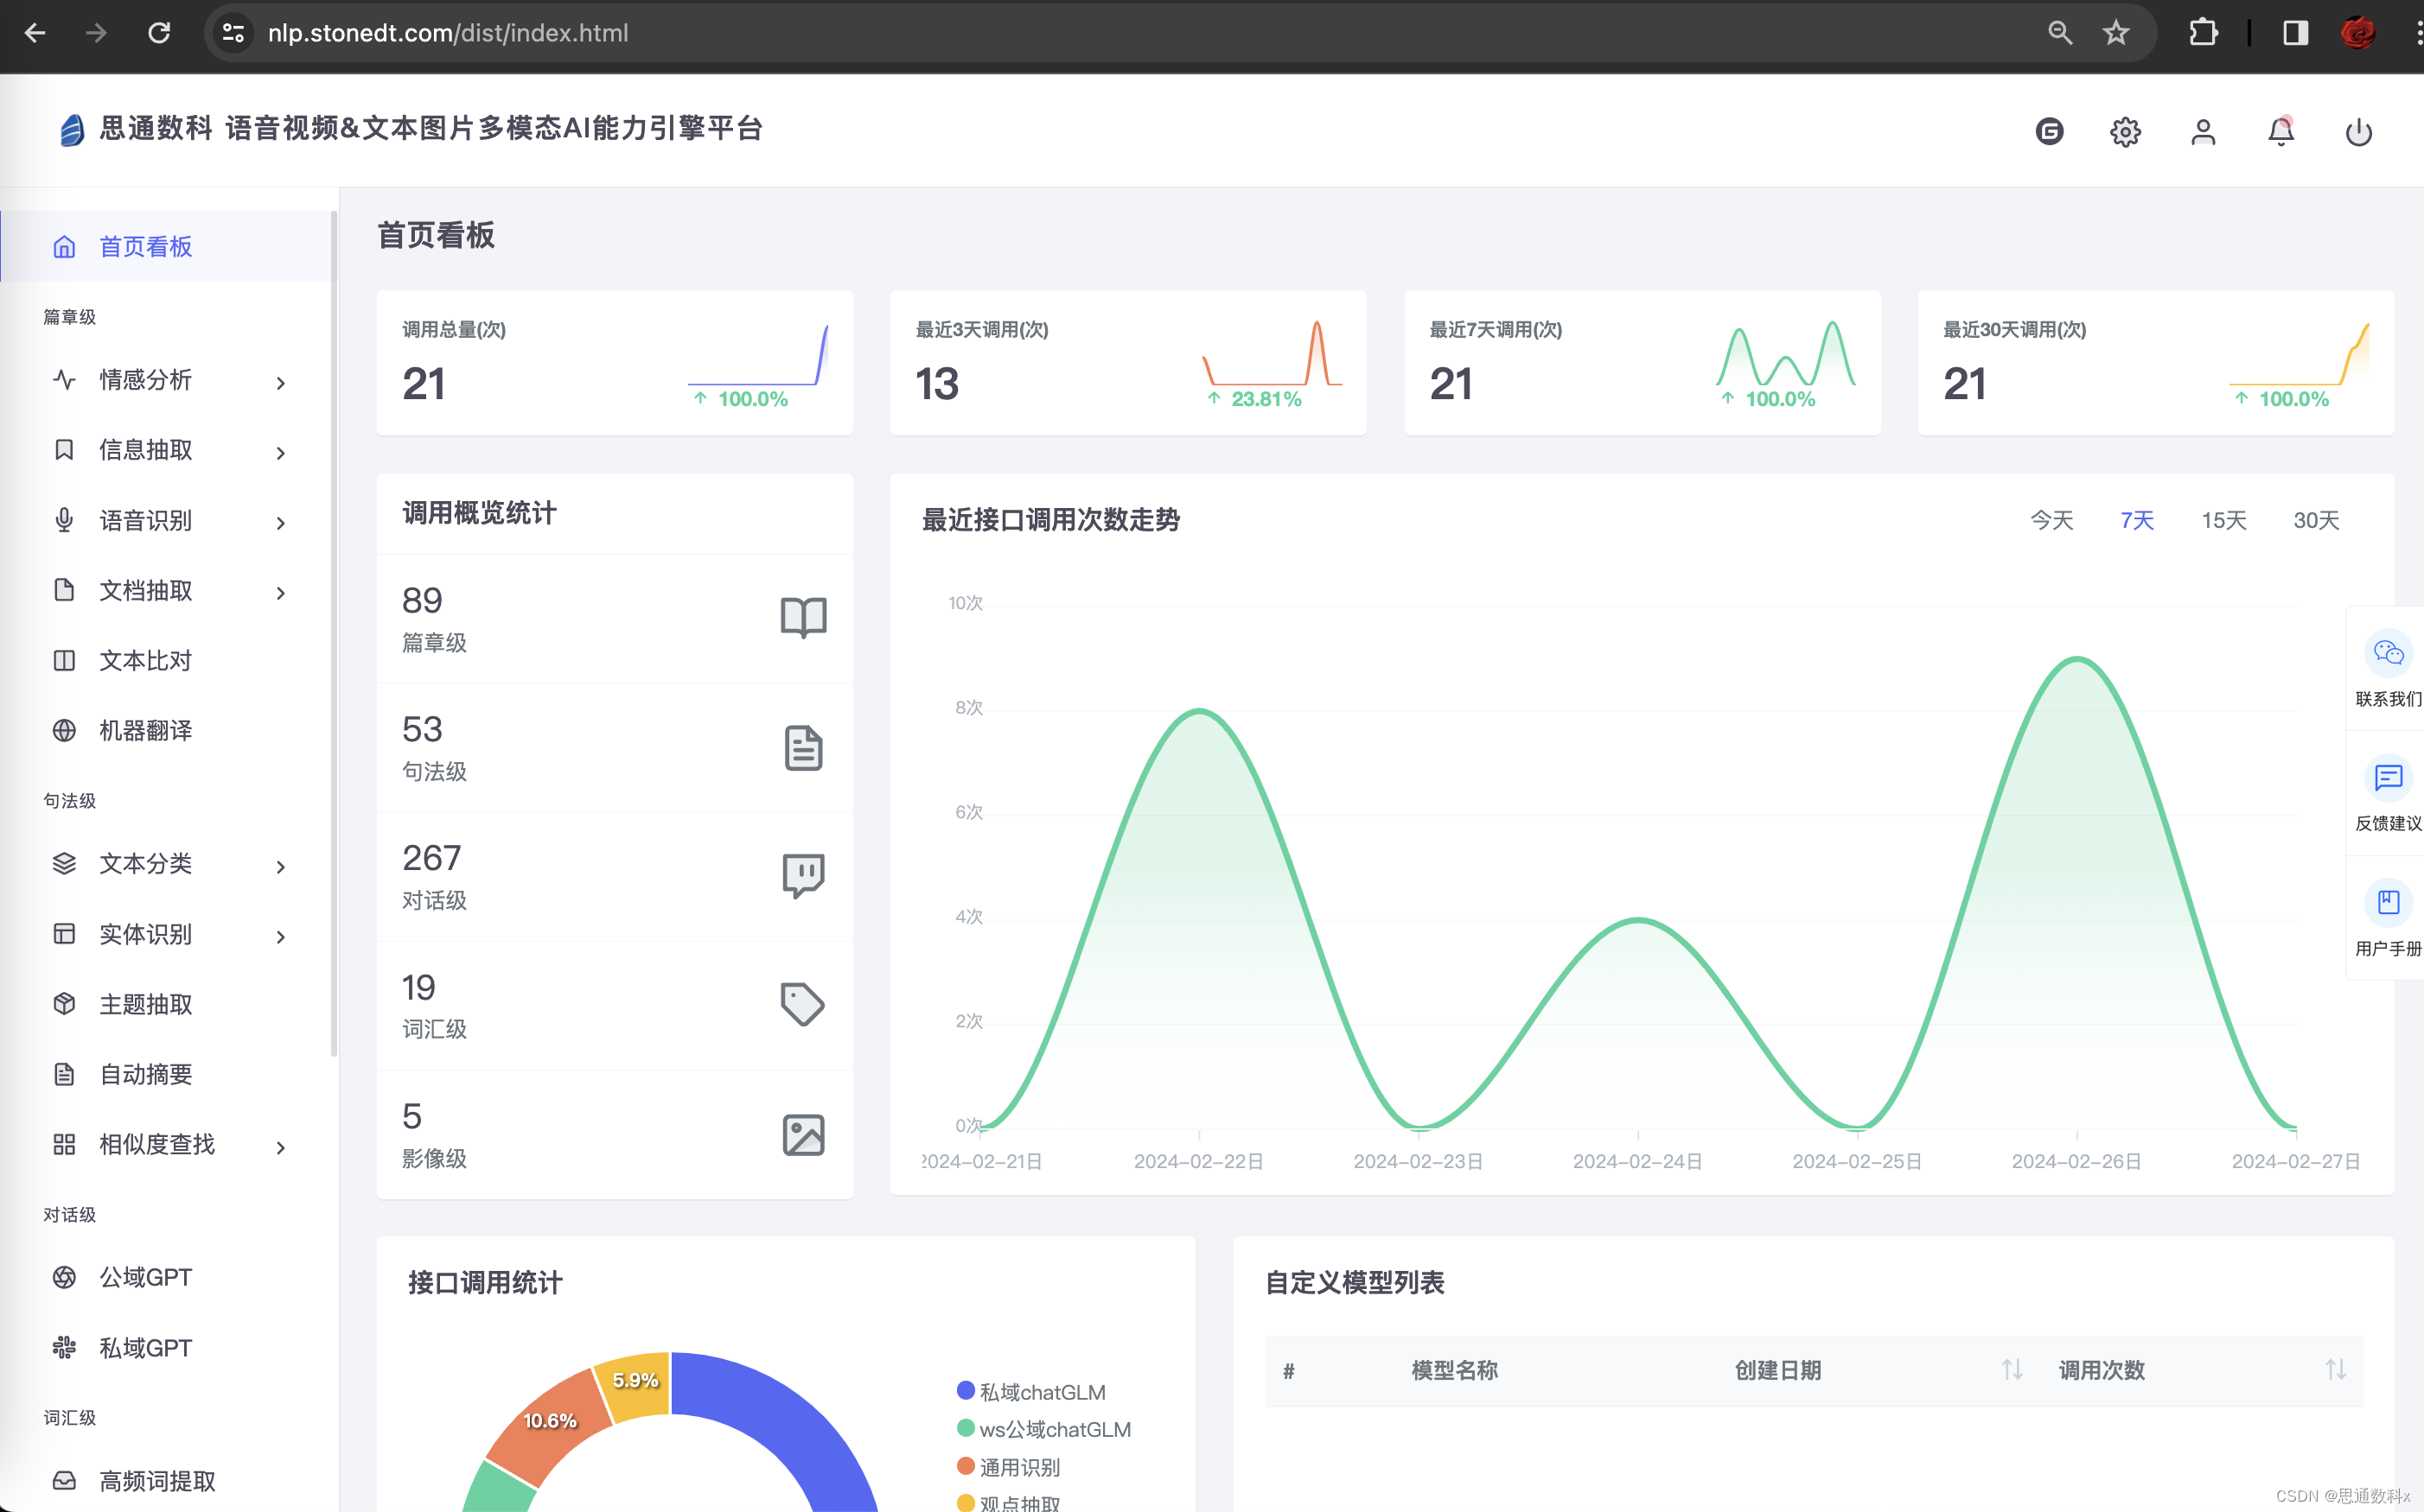Viewport: 2424px width, 1512px height.
Task: Open the browser extensions puzzle icon
Action: [x=2203, y=33]
